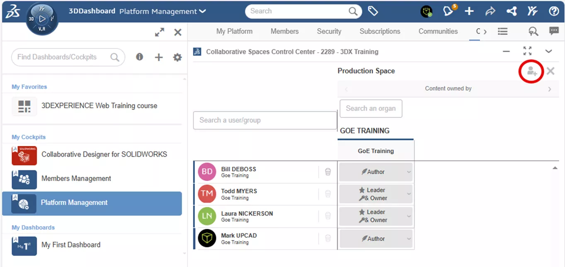The image size is (565, 267).
Task: Delete Bill DEBOSS with trash icon
Action: [328, 172]
